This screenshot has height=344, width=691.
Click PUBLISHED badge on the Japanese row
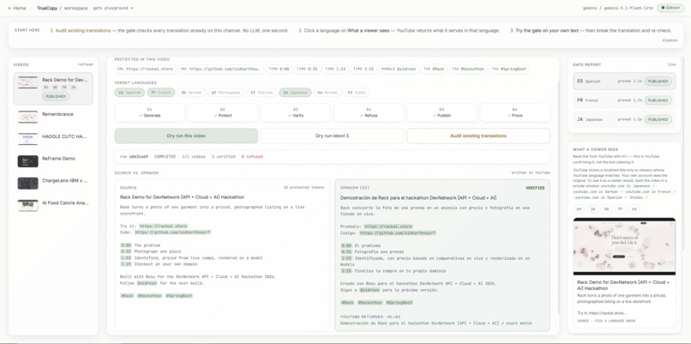click(658, 119)
